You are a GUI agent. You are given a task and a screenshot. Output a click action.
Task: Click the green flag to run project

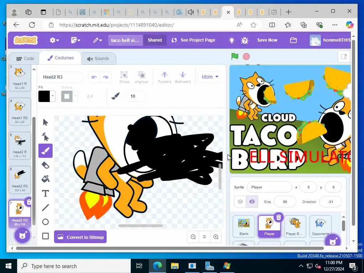235,57
